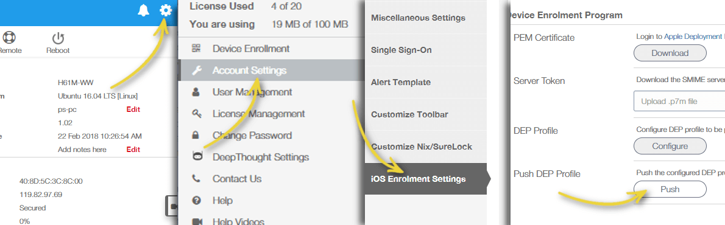Image resolution: width=725 pixels, height=225 pixels.
Task: Click the PEM Certificate Download button
Action: [x=670, y=53]
